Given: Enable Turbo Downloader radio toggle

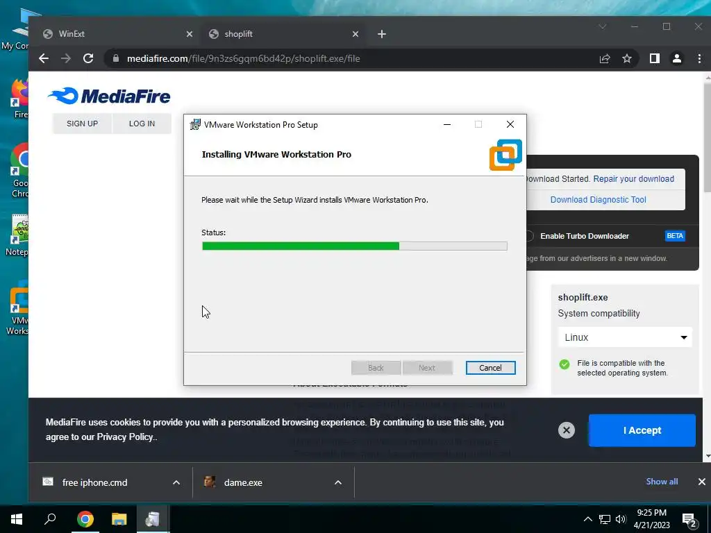Looking at the screenshot, I should pos(529,236).
